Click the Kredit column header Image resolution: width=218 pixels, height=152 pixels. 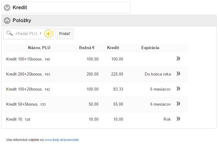[x=113, y=48]
